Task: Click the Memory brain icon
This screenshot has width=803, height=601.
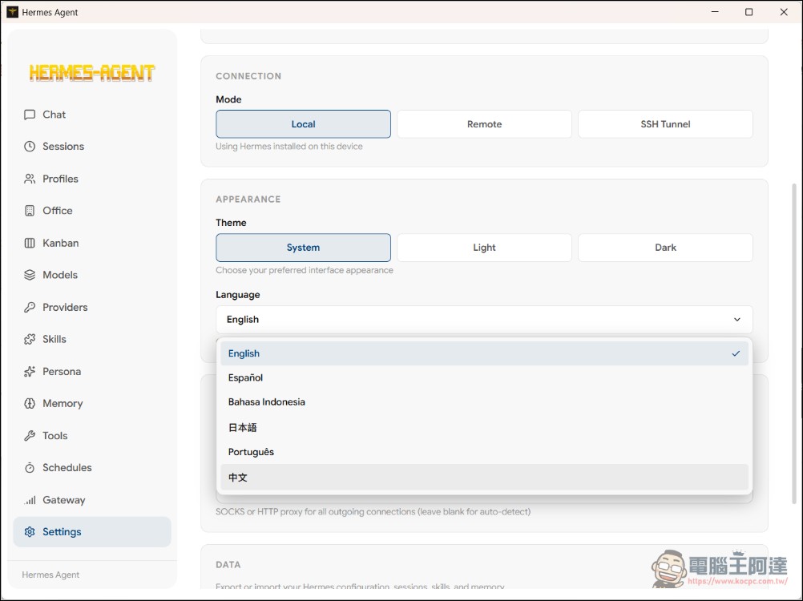Action: point(30,403)
